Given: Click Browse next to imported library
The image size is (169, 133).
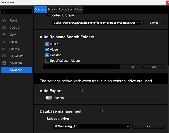Looking at the screenshot, I should click(154, 23).
